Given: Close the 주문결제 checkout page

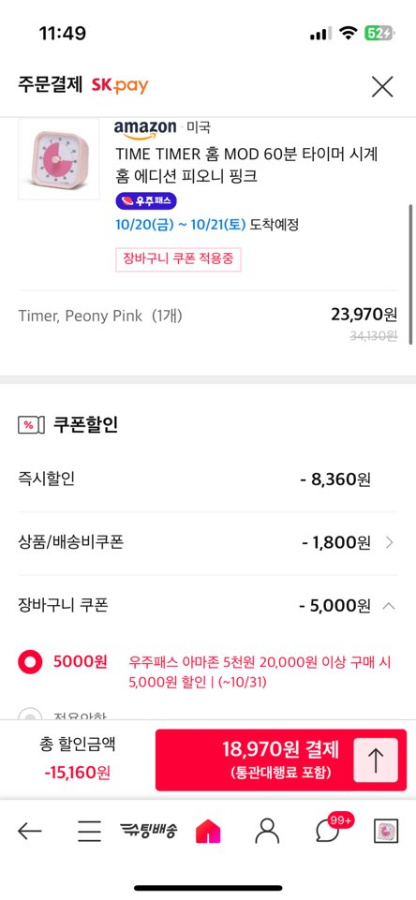Looking at the screenshot, I should pyautogui.click(x=382, y=87).
